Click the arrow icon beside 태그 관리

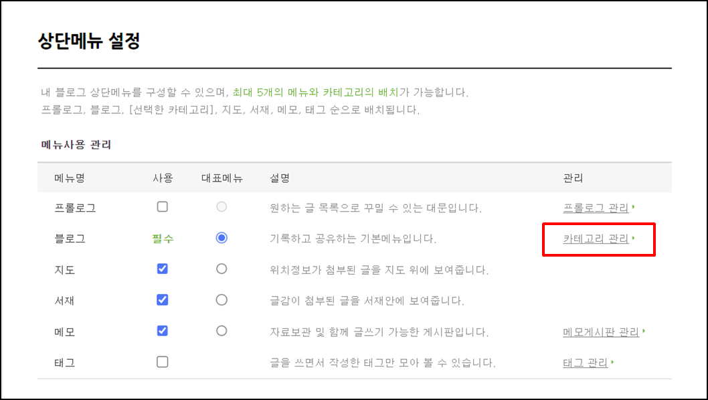[612, 361]
